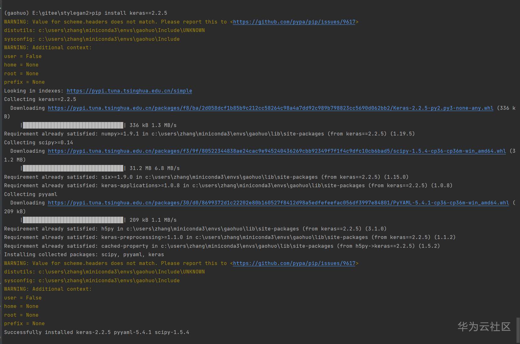Click the "Looking in indexes" text

point(34,91)
